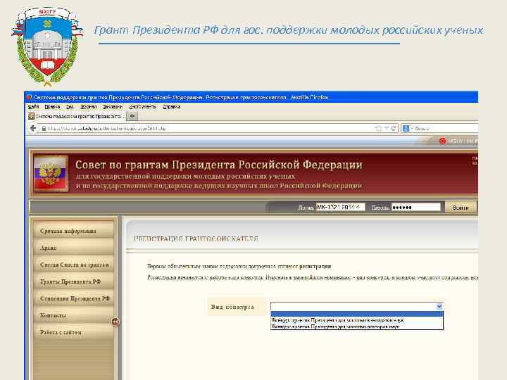Select конкурс для молодых докторов наук option
The image size is (507, 380).
[357, 327]
